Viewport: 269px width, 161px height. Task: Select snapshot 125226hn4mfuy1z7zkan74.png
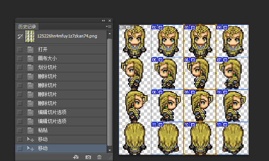tap(61, 36)
